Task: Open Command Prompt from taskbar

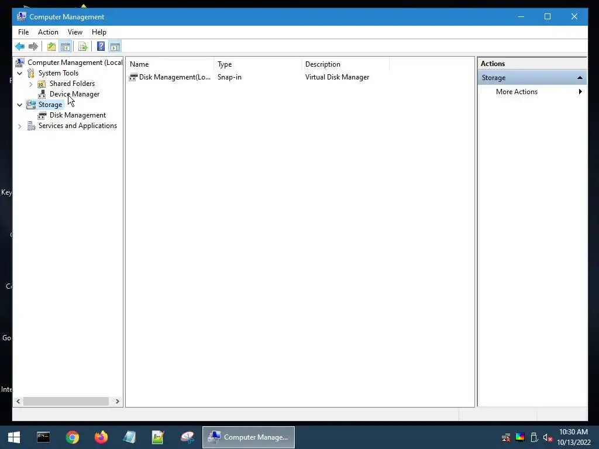Action: click(x=43, y=437)
